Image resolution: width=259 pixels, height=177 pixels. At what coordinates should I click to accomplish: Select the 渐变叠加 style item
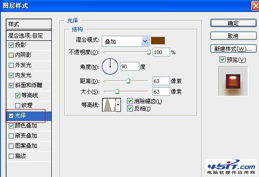[29, 136]
